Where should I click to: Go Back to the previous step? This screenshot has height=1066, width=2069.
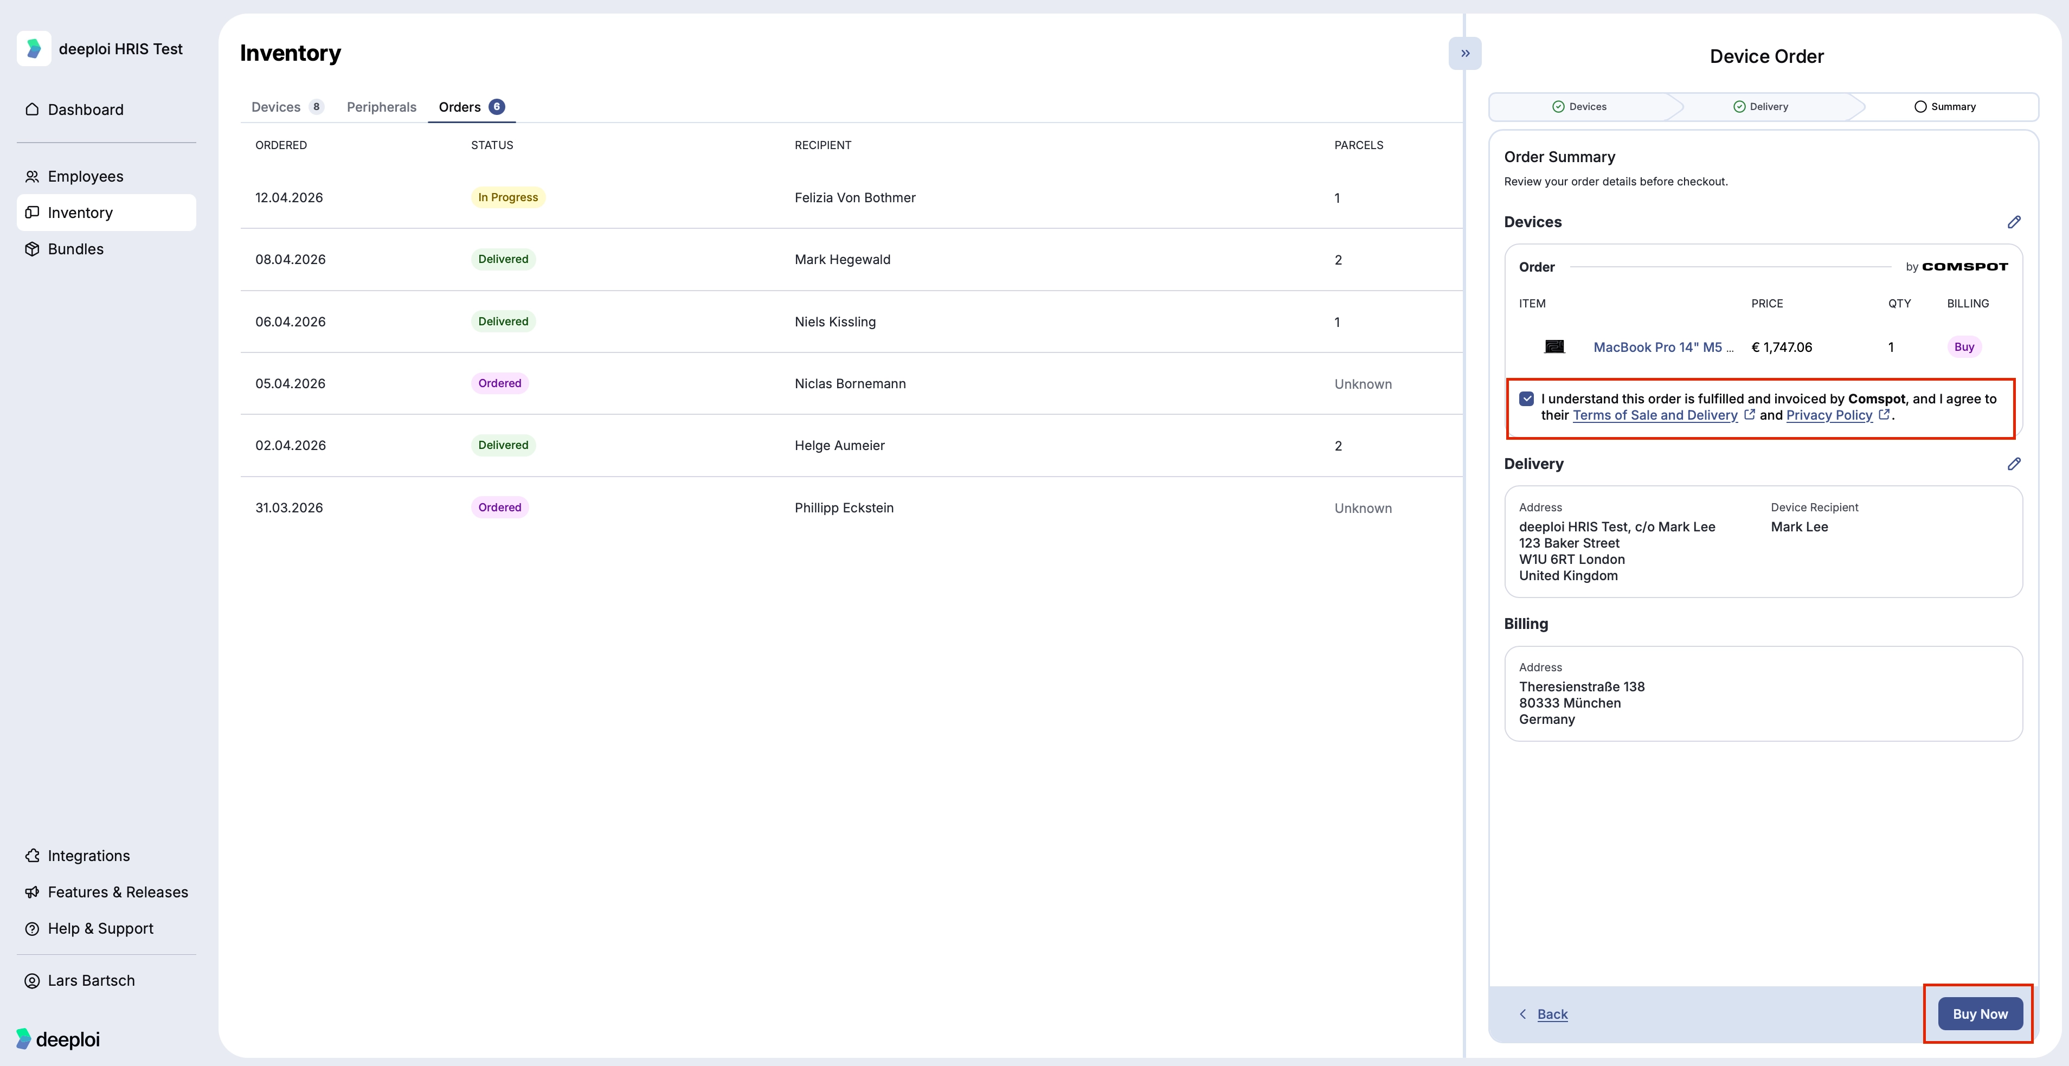point(1544,1014)
